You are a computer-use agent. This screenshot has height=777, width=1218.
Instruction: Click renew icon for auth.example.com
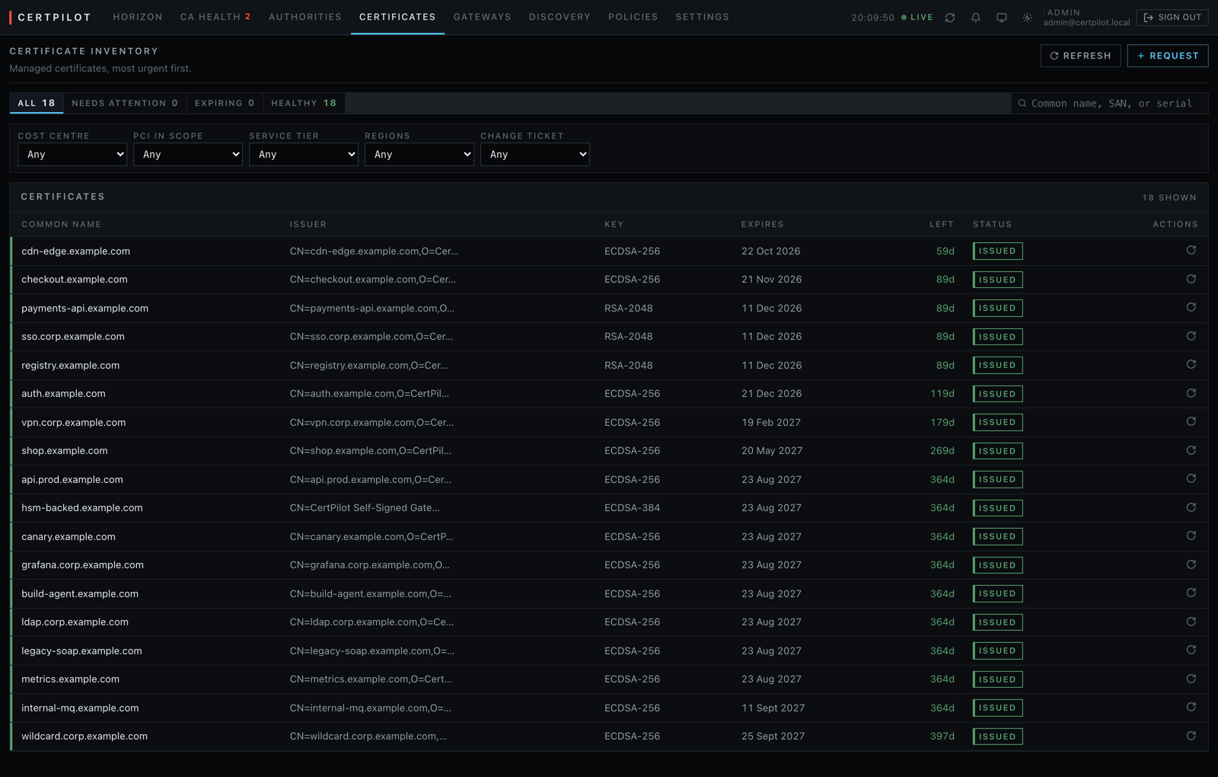coord(1191,394)
